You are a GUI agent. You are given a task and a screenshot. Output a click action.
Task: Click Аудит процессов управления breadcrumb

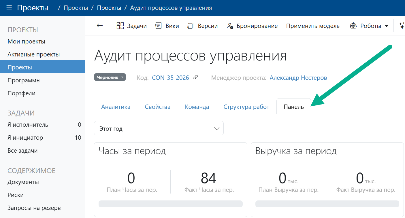pyautogui.click(x=171, y=8)
